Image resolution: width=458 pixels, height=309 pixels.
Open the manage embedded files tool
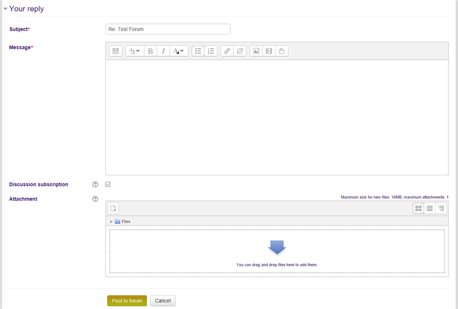coord(282,51)
